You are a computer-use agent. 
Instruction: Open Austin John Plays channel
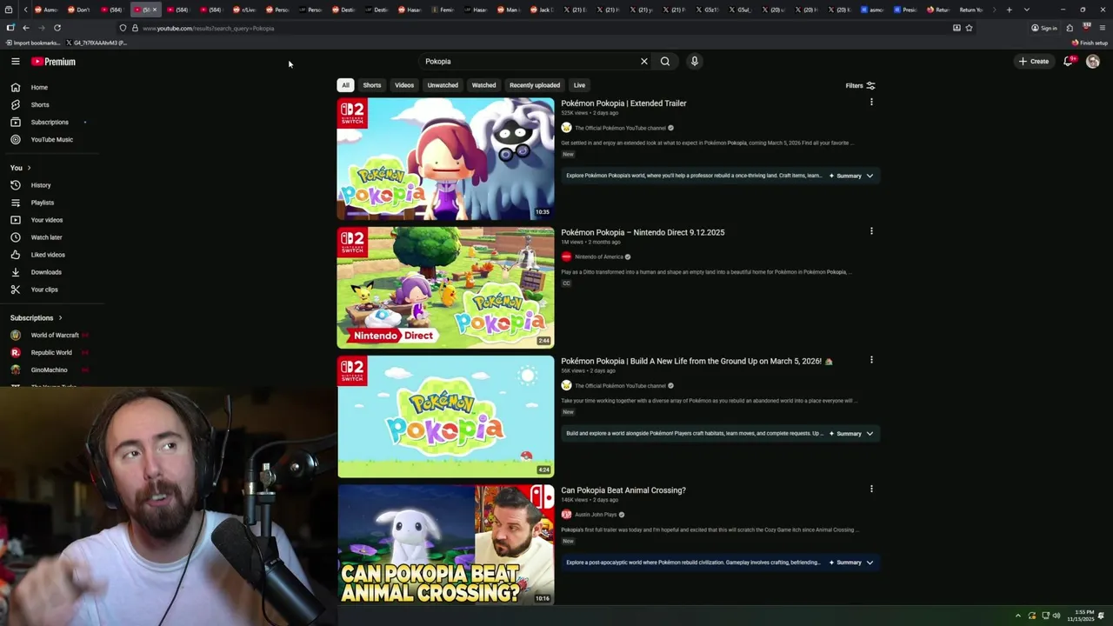click(596, 515)
